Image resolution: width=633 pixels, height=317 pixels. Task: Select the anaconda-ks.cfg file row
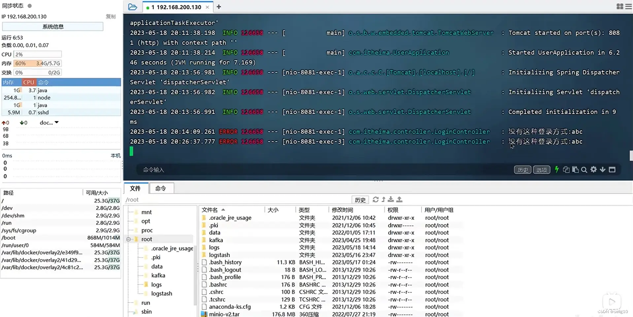coord(331,307)
